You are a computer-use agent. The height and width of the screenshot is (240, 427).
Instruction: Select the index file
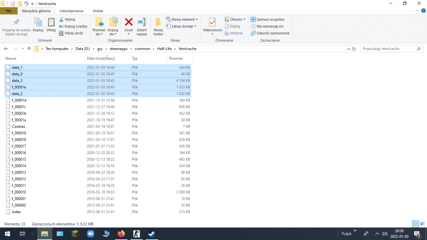(x=98, y=212)
